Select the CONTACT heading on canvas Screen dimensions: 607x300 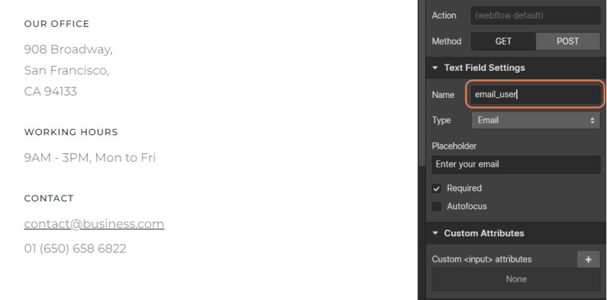[49, 198]
